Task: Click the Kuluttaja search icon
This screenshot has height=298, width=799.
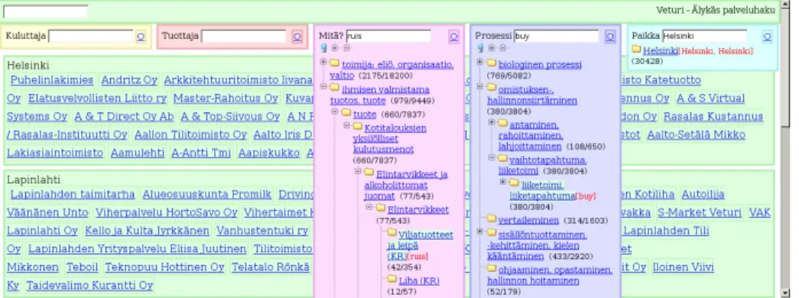Action: [x=141, y=36]
